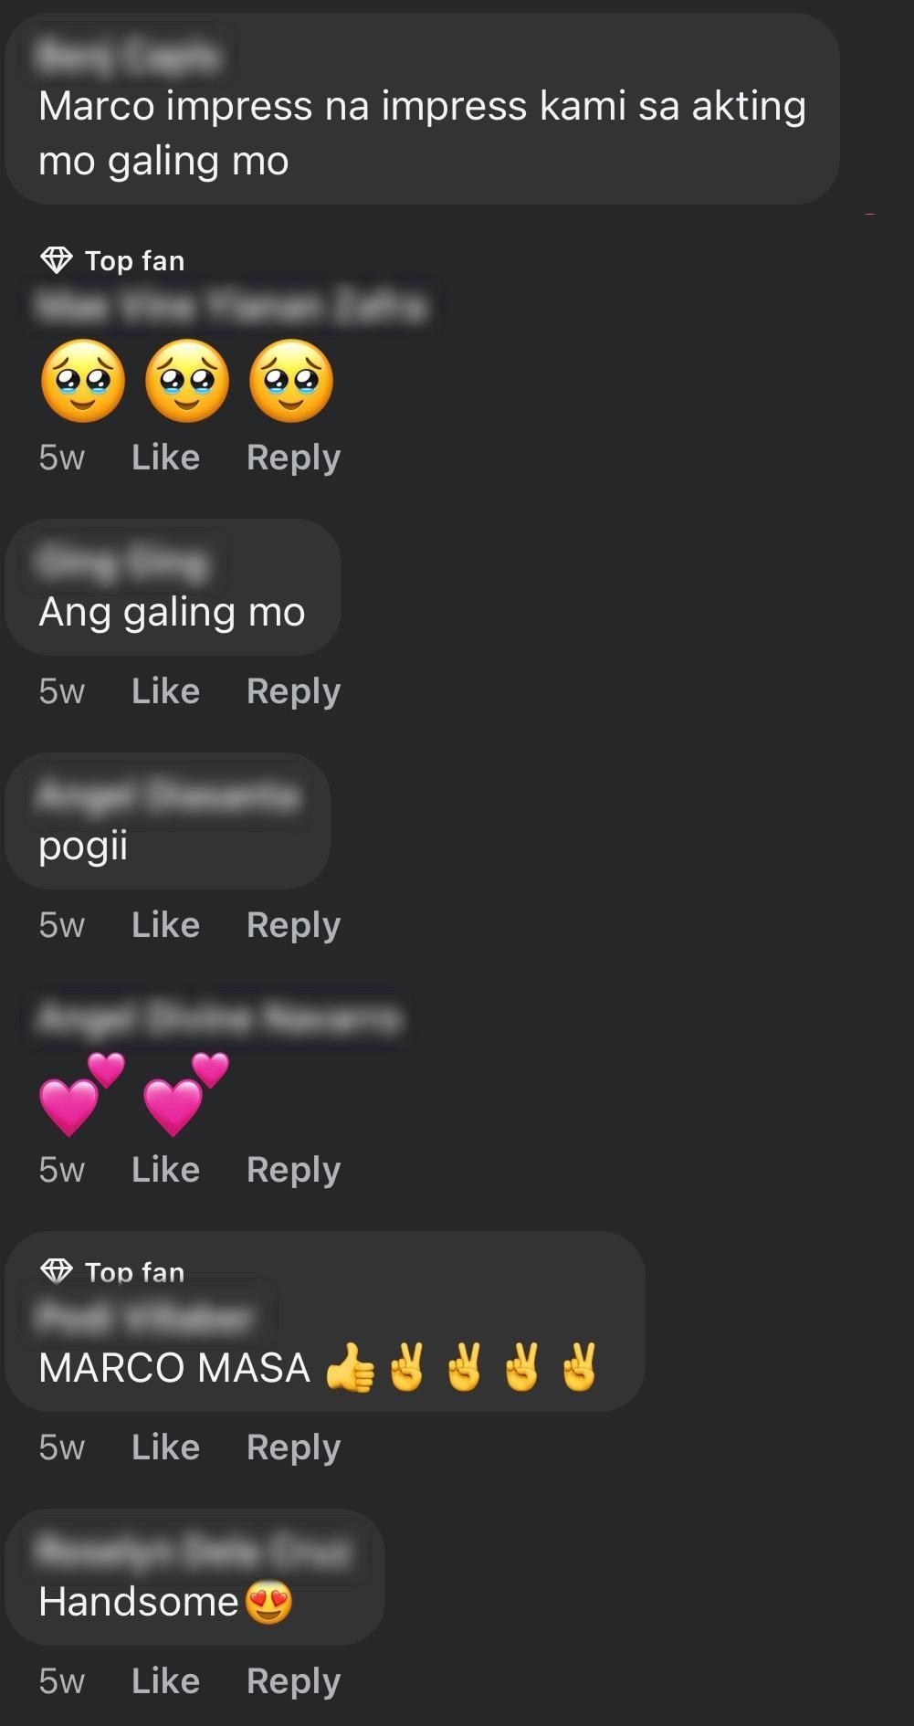Click the 5w timestamp under 'pogii'
Screen dimensions: 914x1726
click(61, 925)
